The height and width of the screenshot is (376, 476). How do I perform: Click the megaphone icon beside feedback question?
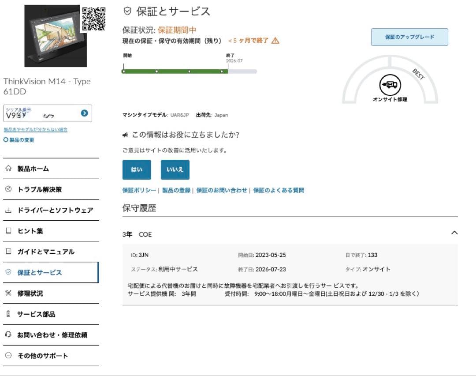(x=125, y=135)
